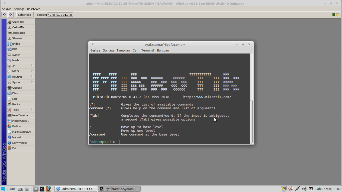Screen dimensions: 342x192
Task: Open the Manual from the sidebar
Action: 21,137
